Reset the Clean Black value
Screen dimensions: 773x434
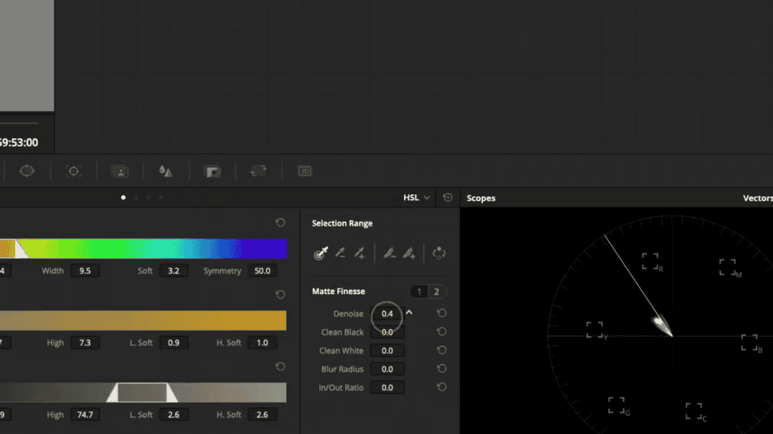pos(442,331)
